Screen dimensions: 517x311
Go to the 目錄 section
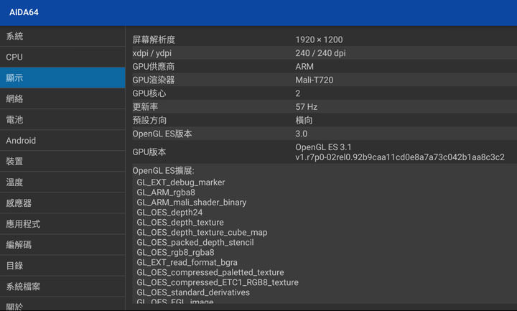click(62, 266)
